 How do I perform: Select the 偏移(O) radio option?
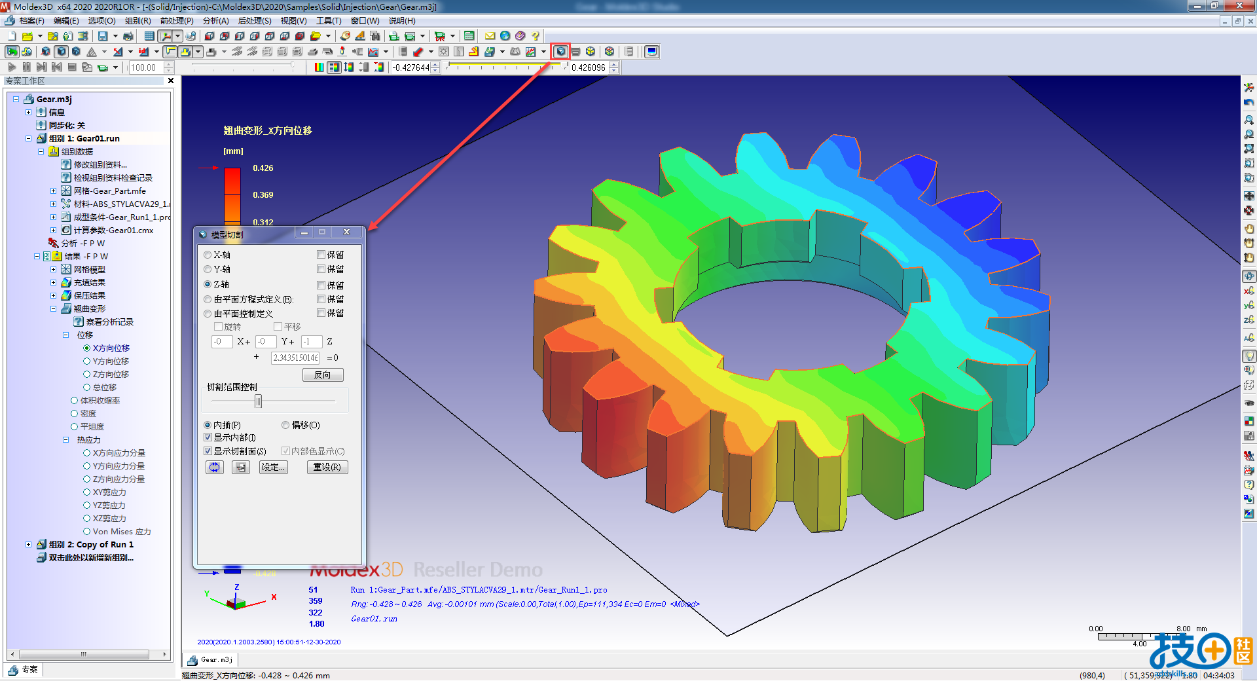(x=285, y=425)
